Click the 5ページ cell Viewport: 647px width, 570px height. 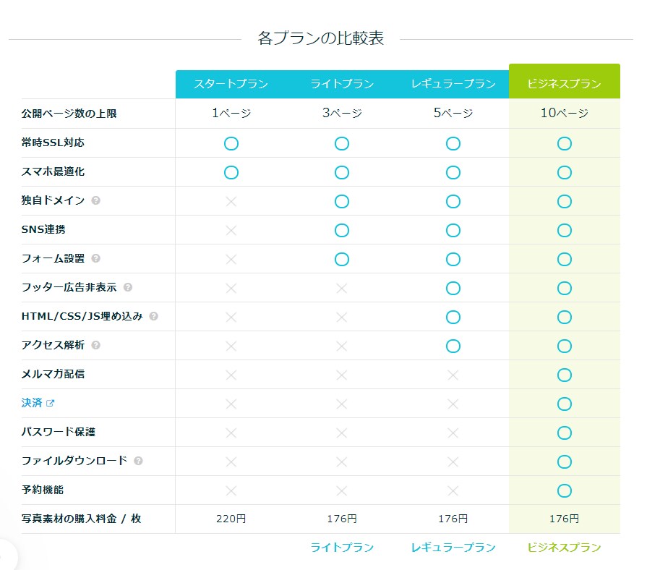(453, 113)
